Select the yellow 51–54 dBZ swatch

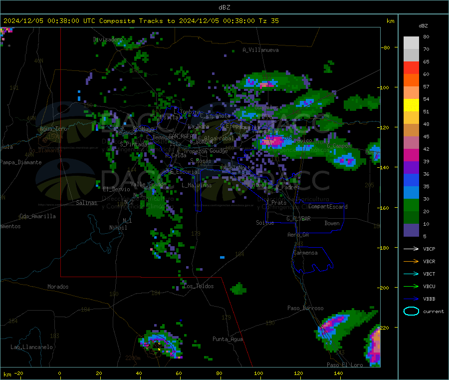pos(411,105)
